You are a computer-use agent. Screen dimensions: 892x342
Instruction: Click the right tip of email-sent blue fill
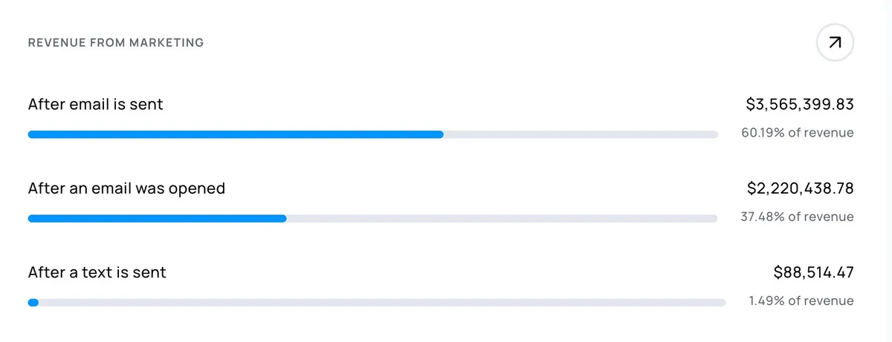tap(440, 134)
